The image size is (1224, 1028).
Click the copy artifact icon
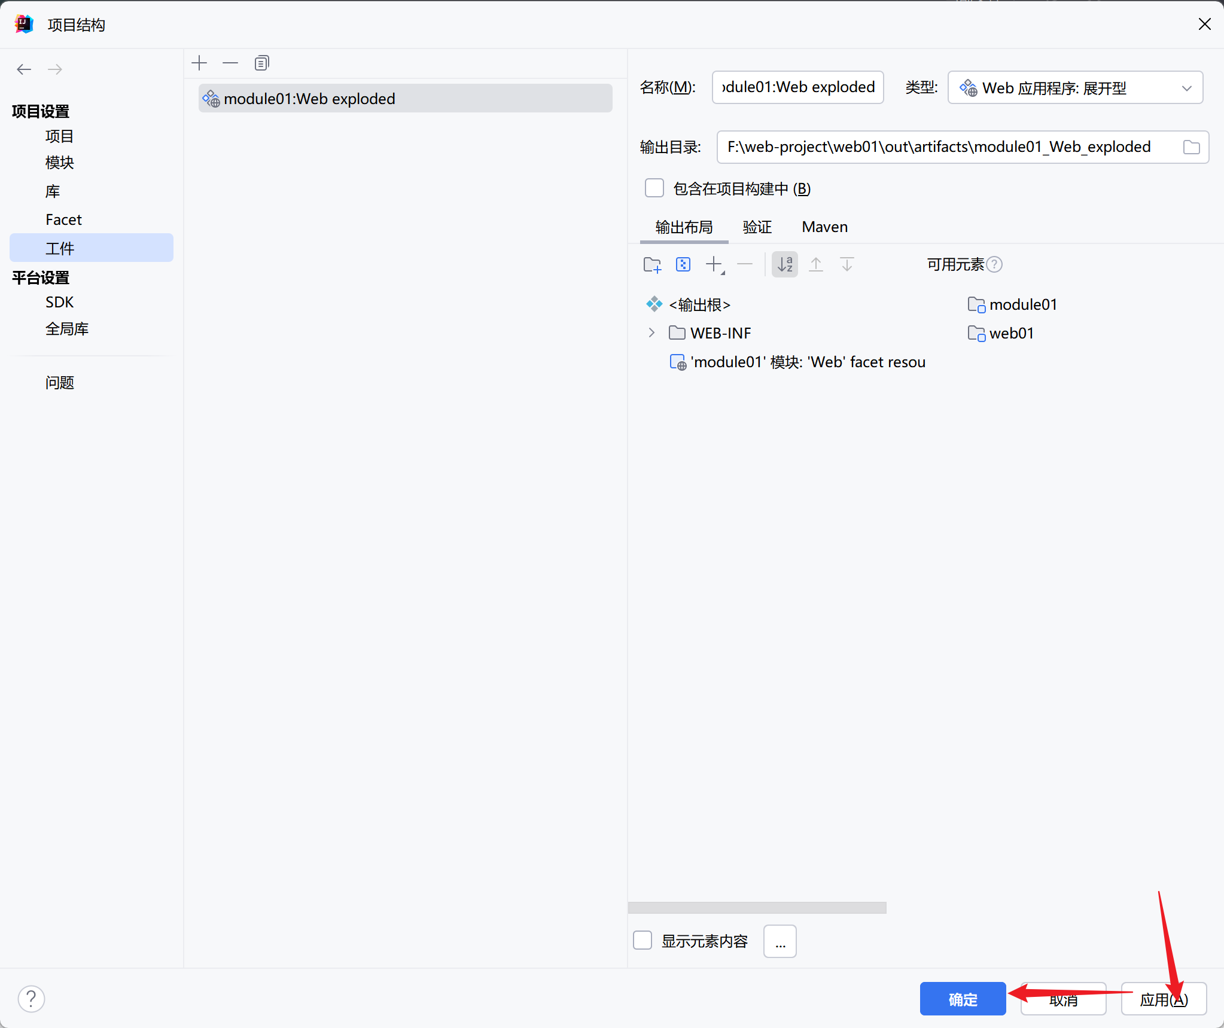(x=261, y=63)
